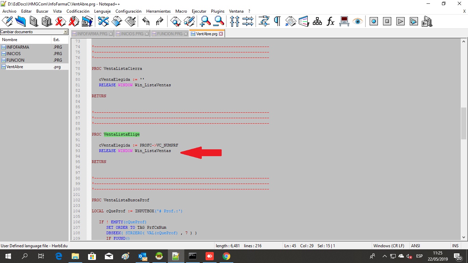Viewport: 468px width, 263px height.
Task: Close the INICIOS.PRG tab
Action: [147, 34]
